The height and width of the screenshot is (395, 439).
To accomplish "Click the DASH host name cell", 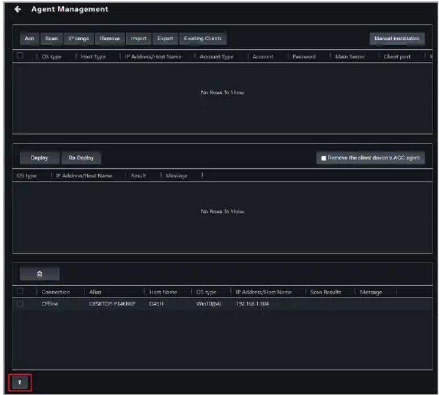I will [x=156, y=304].
